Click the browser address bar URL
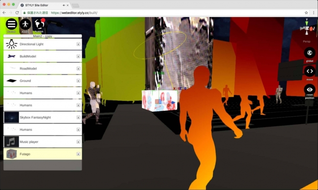318x190 pixels. [x=74, y=13]
